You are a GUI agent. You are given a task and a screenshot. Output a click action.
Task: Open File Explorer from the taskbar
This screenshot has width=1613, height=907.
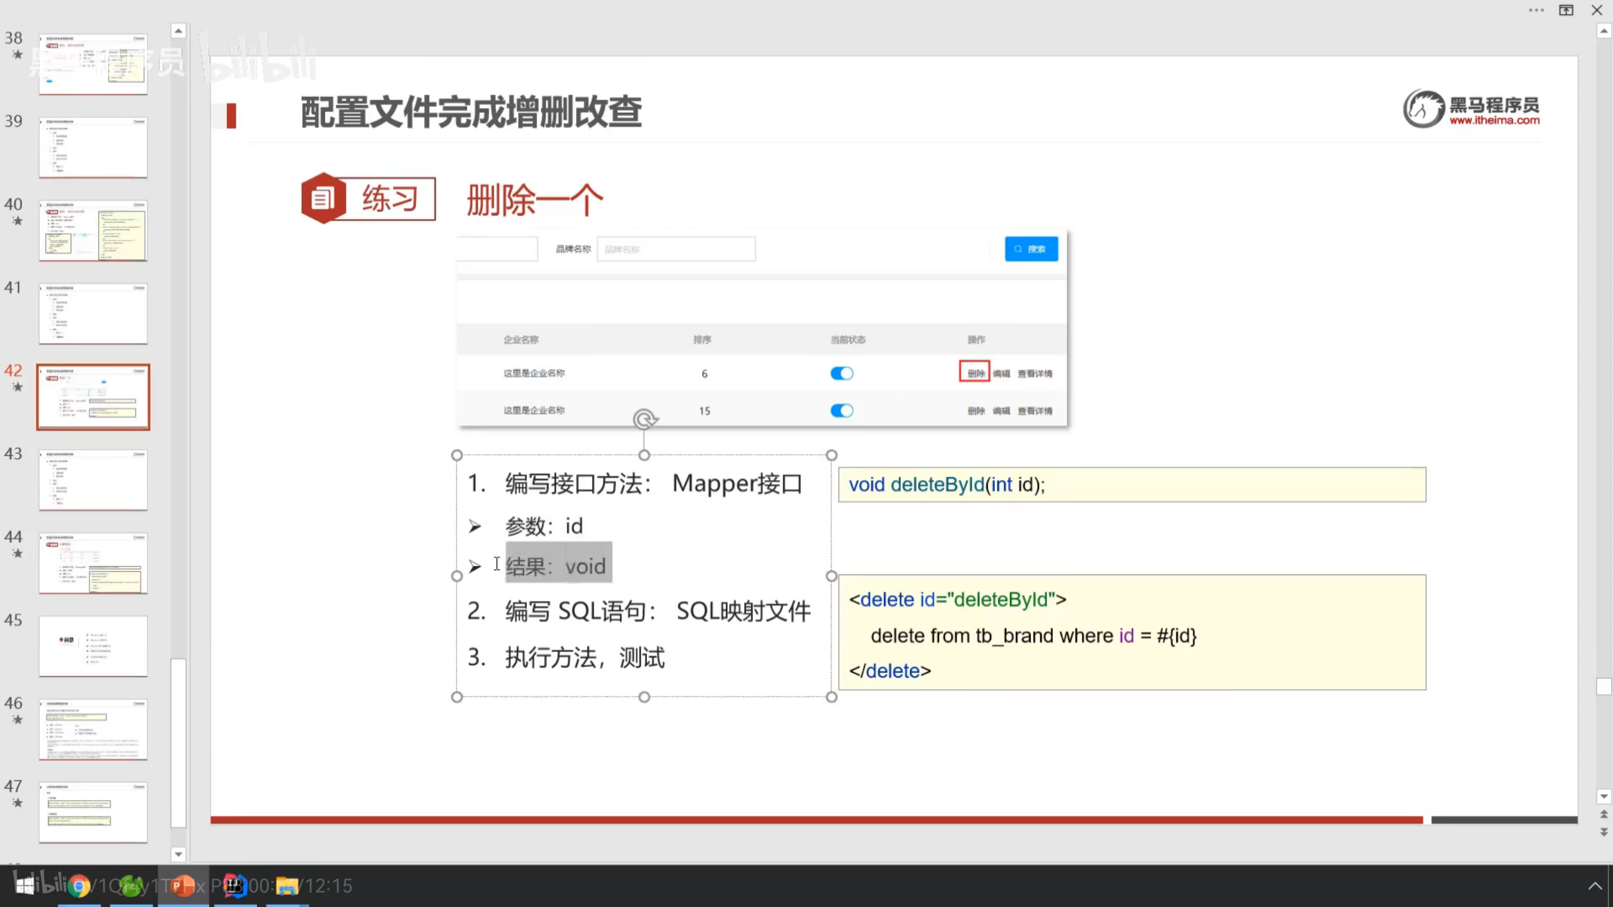287,886
